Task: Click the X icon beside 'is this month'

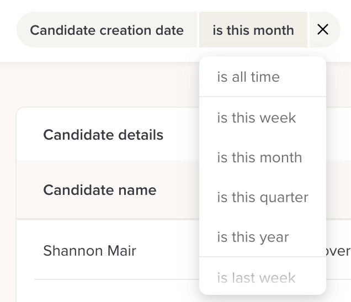Action: [323, 30]
